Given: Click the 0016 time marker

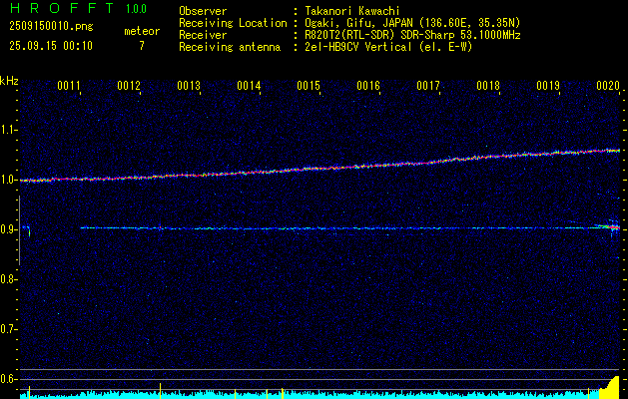Looking at the screenshot, I should pos(368,85).
